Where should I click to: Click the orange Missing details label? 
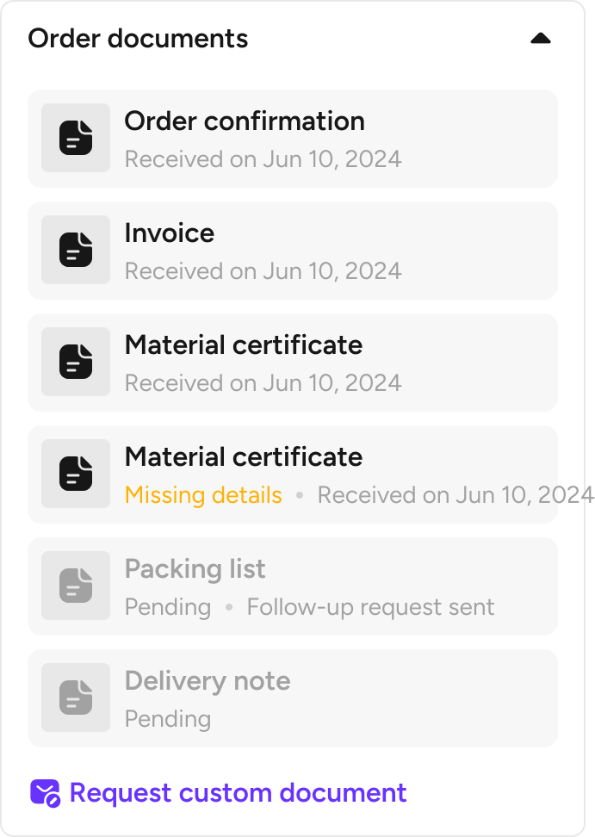point(203,495)
